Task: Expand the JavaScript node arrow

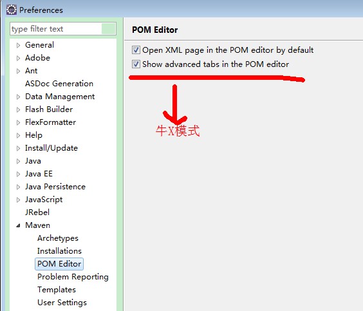Action: click(x=18, y=200)
